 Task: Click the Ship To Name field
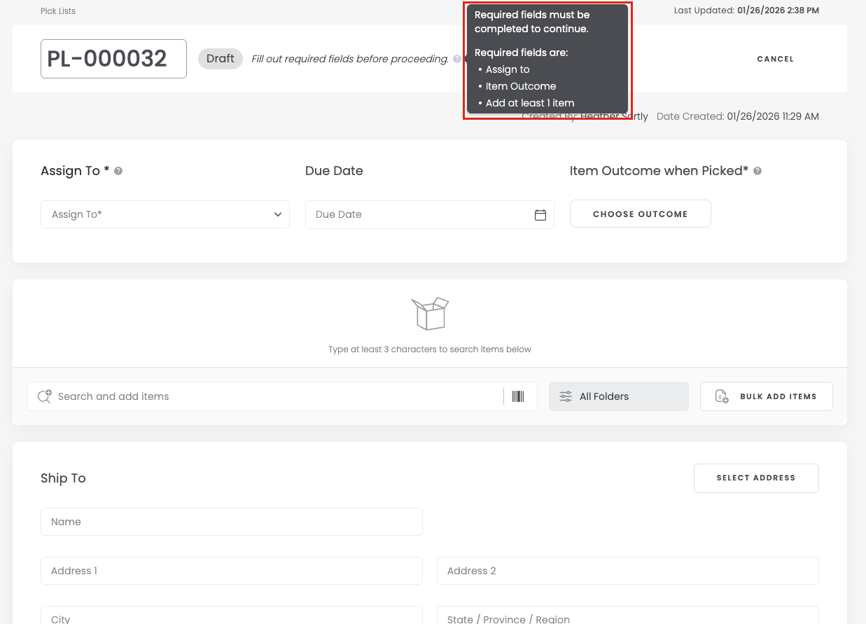coord(231,522)
